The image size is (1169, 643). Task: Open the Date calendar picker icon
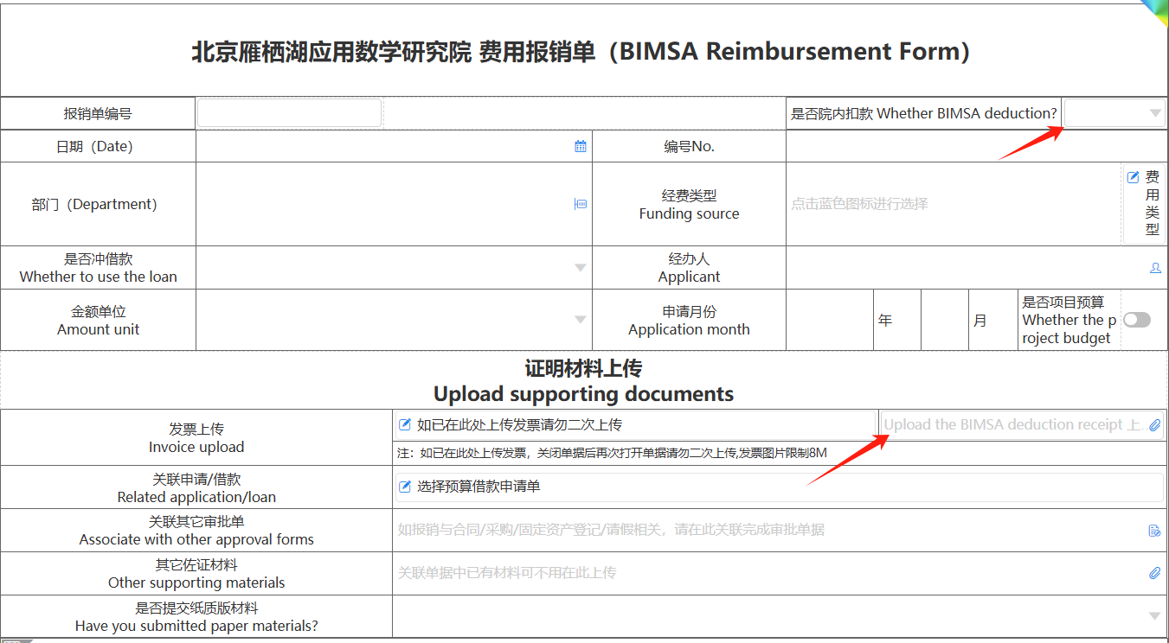click(x=581, y=146)
